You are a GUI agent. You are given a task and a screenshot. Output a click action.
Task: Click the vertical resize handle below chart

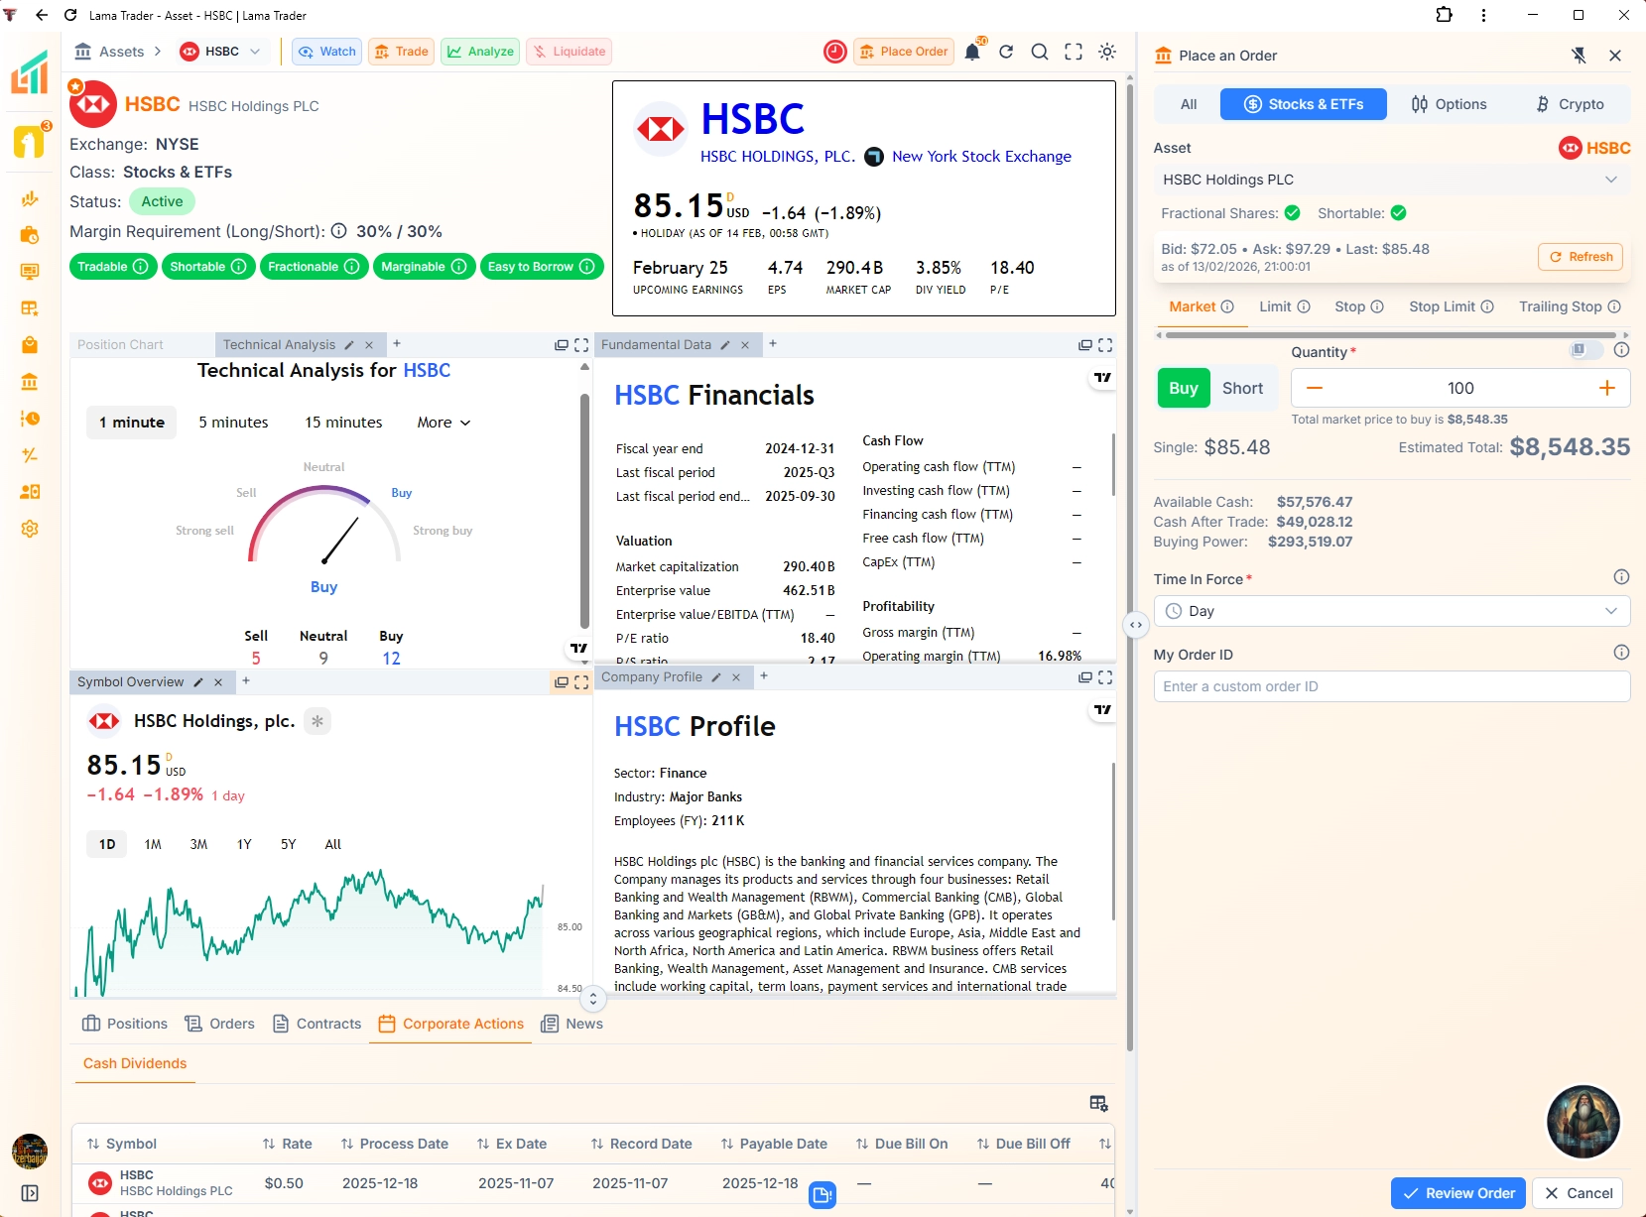tap(593, 999)
